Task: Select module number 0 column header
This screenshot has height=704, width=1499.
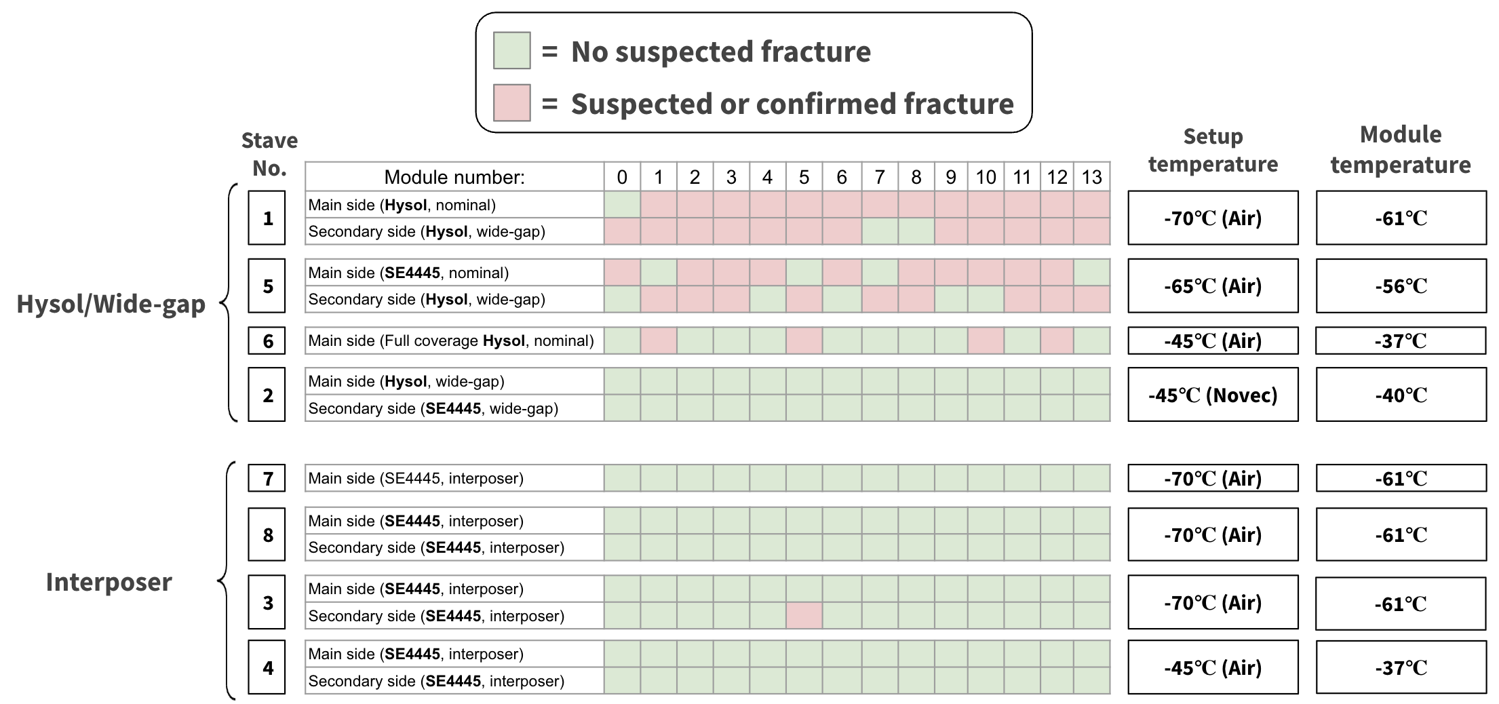Action: pos(622,177)
